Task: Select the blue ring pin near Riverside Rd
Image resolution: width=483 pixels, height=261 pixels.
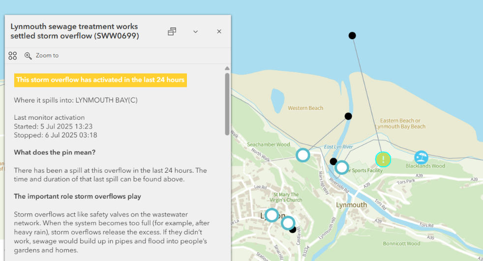Action: [x=342, y=168]
